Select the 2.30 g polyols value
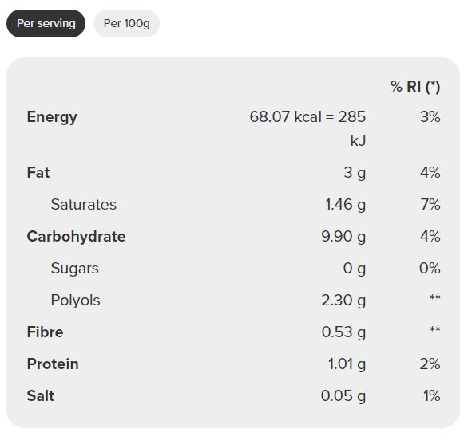The image size is (472, 448). click(x=343, y=301)
